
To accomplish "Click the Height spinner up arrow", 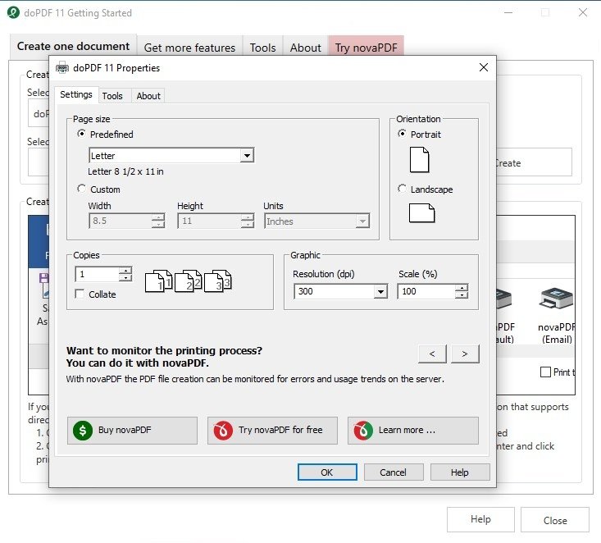I will click(248, 217).
